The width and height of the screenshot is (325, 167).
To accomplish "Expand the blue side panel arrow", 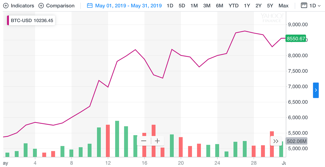I will (x=316, y=90).
